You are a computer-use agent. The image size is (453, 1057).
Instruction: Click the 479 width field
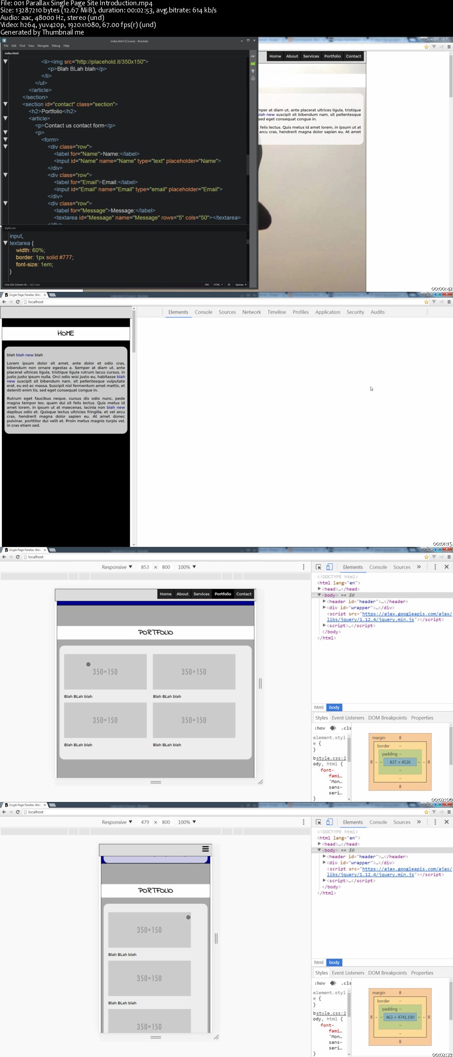point(145,822)
